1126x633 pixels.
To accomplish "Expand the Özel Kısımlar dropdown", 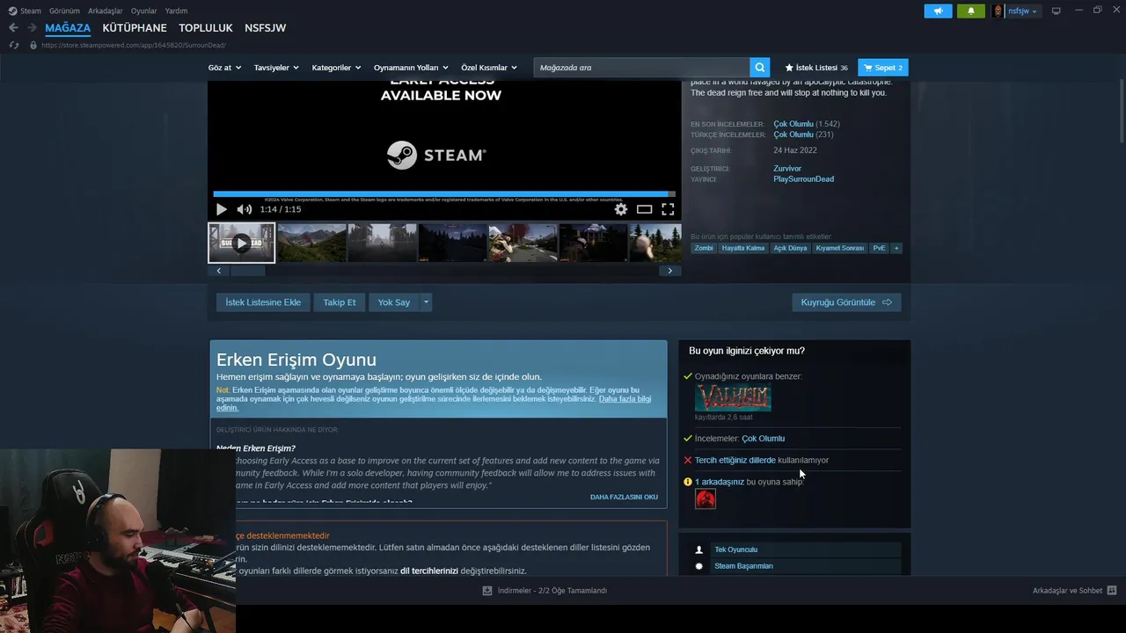I will click(x=489, y=68).
